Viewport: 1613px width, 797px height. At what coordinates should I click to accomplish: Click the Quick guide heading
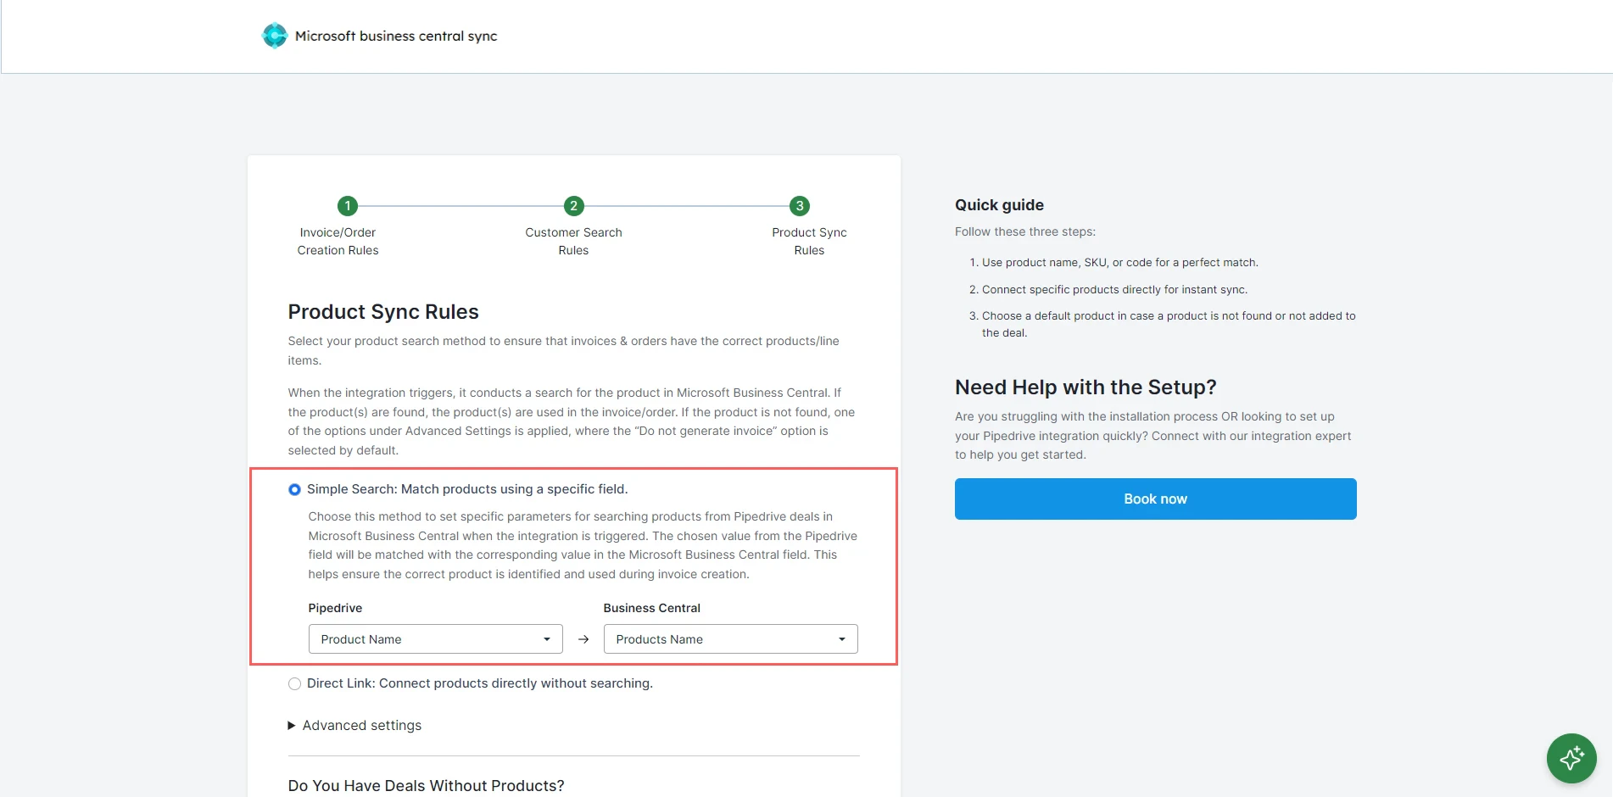tap(999, 205)
